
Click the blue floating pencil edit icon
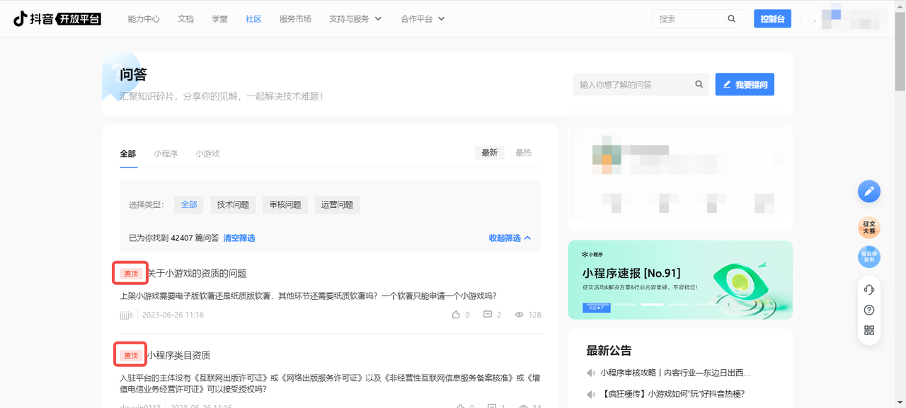click(x=869, y=191)
